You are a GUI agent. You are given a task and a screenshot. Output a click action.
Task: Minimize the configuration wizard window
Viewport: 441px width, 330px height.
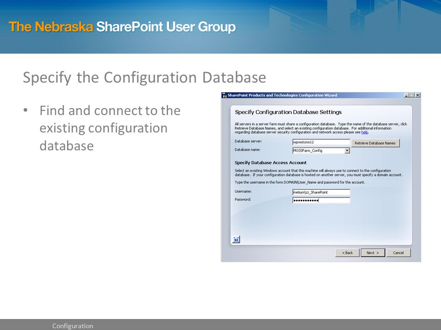[x=407, y=95]
